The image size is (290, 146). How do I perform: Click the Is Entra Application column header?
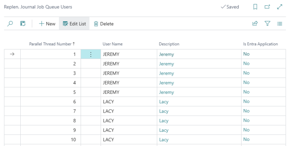pyautogui.click(x=260, y=44)
